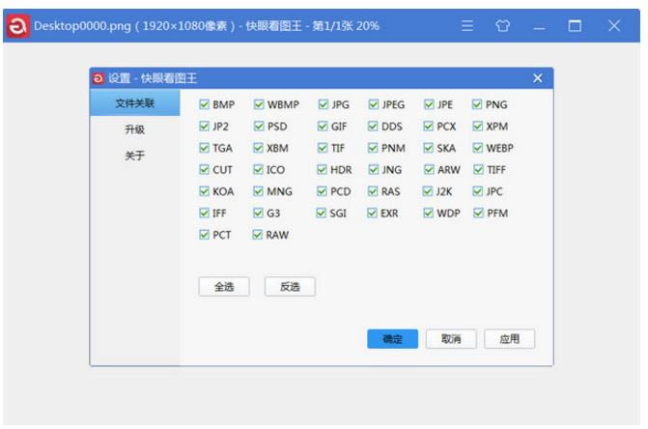
Task: Toggle the HDR checkbox
Action: point(322,169)
